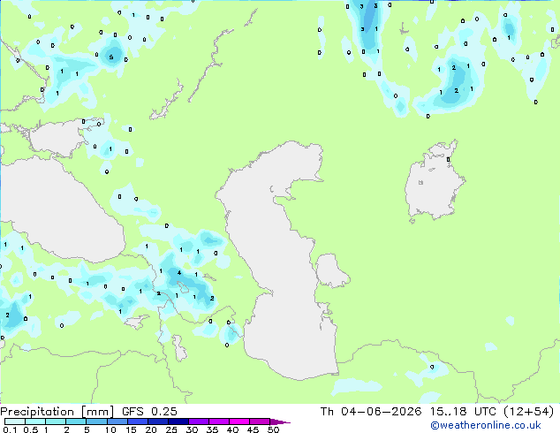
Task: Click the 'Precipitation [mm]' title text
Action: click(57, 412)
